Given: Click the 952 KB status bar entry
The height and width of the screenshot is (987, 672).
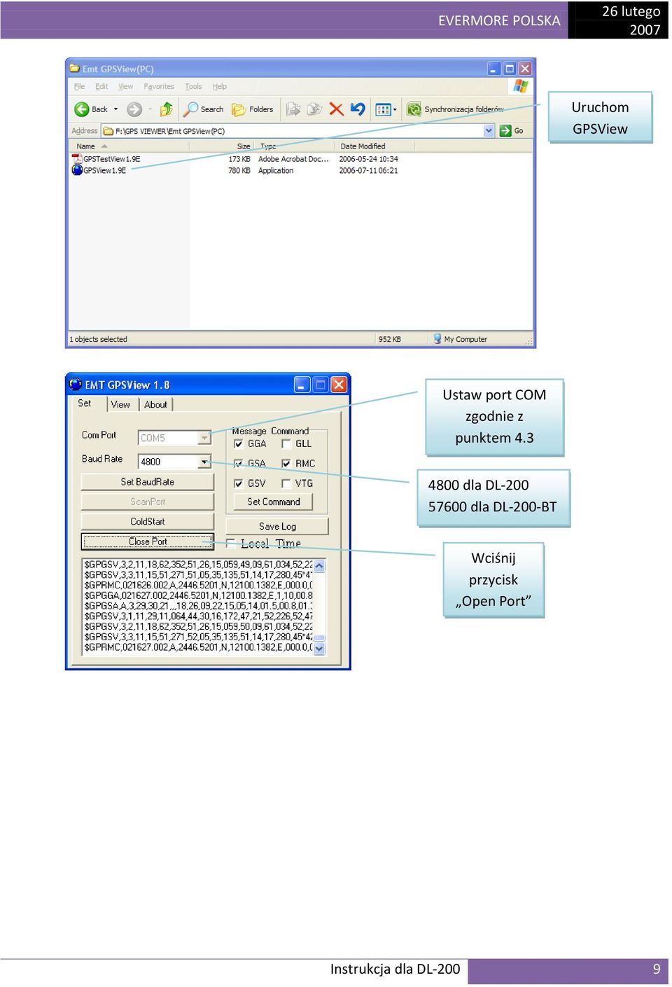Looking at the screenshot, I should 390,339.
